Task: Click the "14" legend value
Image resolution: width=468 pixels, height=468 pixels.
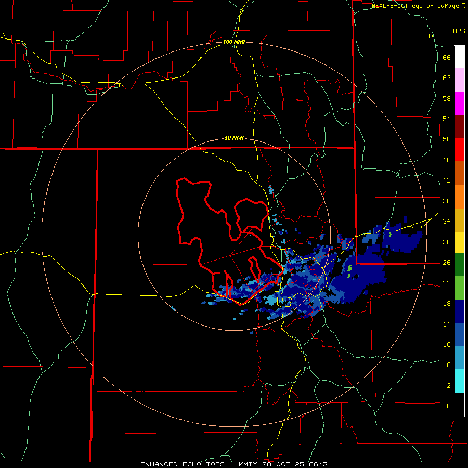Action: coord(447,324)
